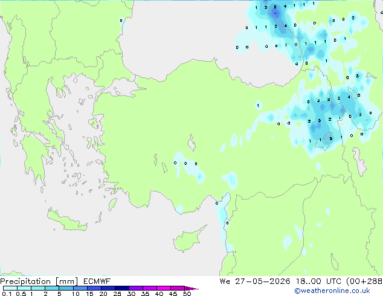This screenshot has width=383, height=296.
Task: Click the 'Precipitation [mm]' title text
Action: point(39,282)
